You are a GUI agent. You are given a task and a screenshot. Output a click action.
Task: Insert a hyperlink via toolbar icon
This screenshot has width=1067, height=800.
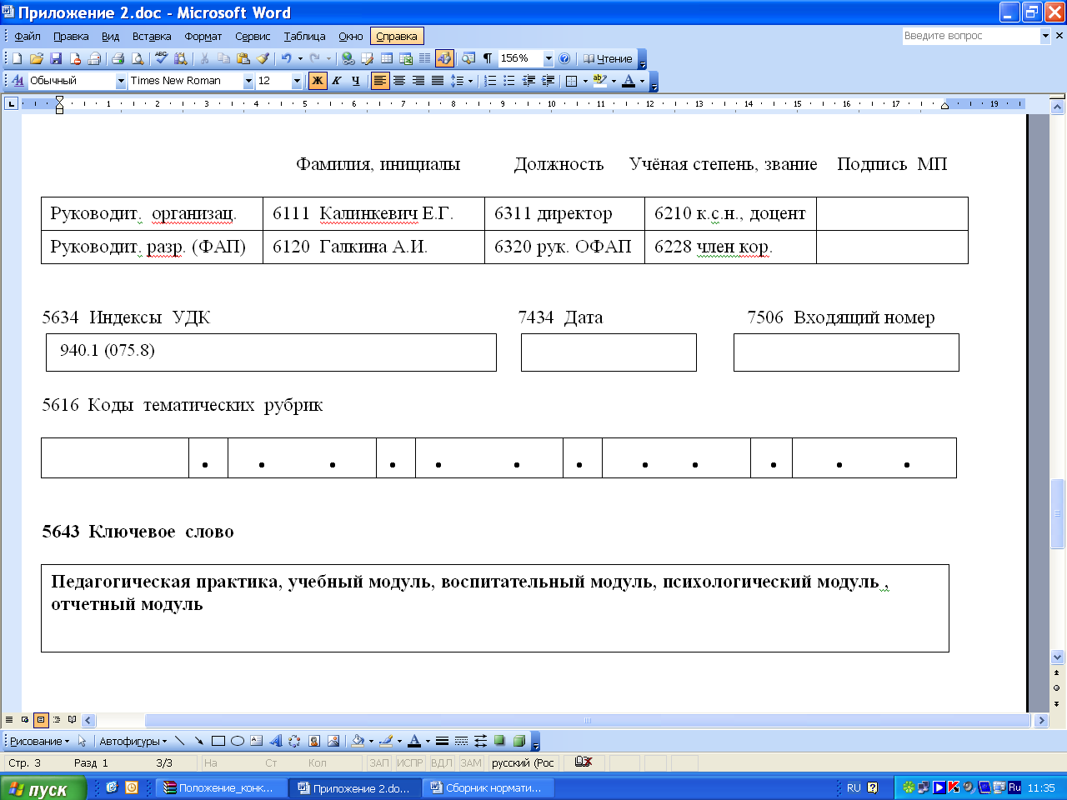348,58
